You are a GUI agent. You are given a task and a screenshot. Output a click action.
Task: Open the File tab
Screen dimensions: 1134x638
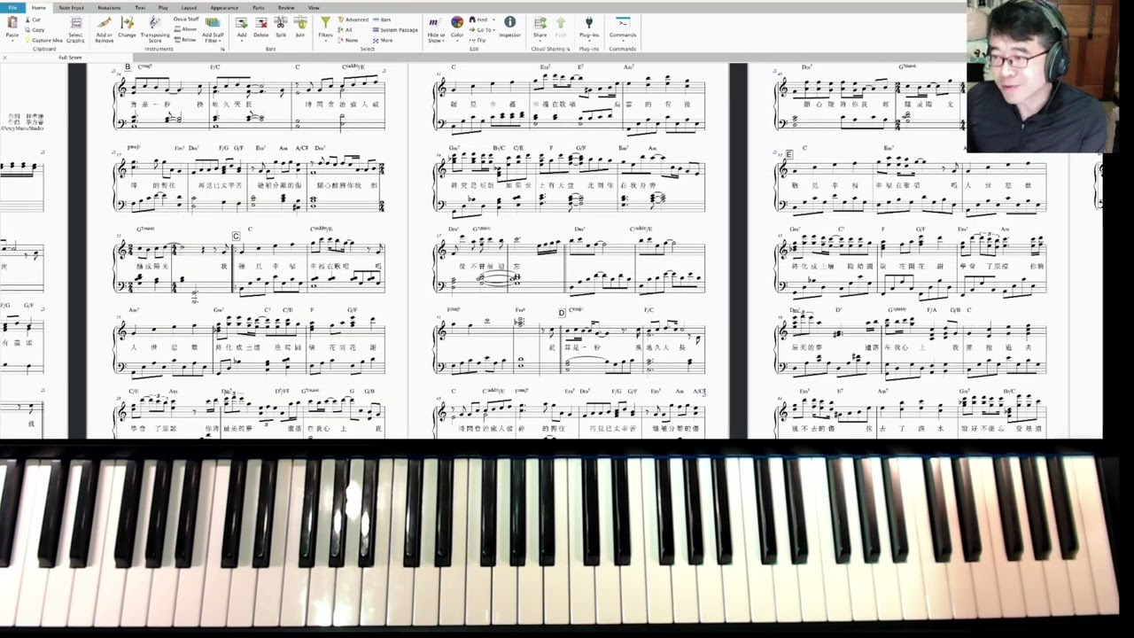[12, 8]
